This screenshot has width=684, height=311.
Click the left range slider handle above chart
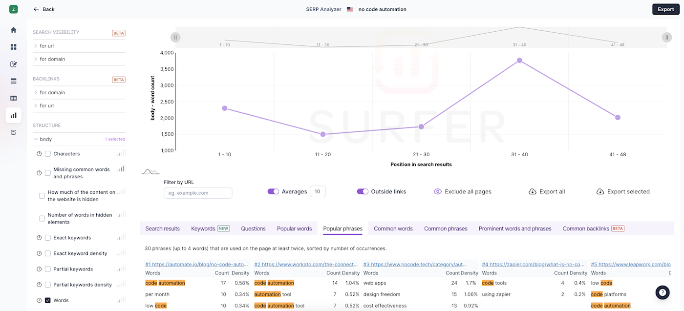coord(175,37)
